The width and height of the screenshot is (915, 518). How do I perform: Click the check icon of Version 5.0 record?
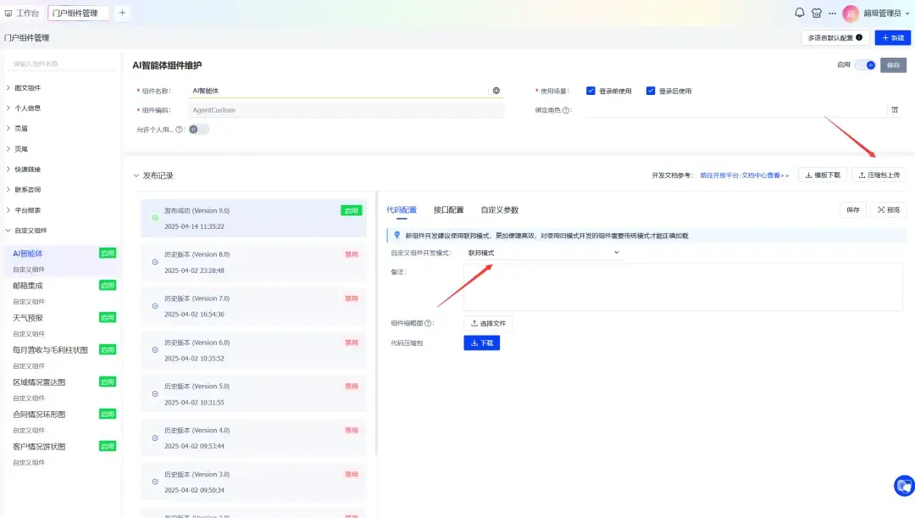pos(155,393)
